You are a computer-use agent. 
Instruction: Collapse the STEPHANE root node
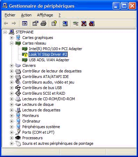pyautogui.click(x=5, y=32)
